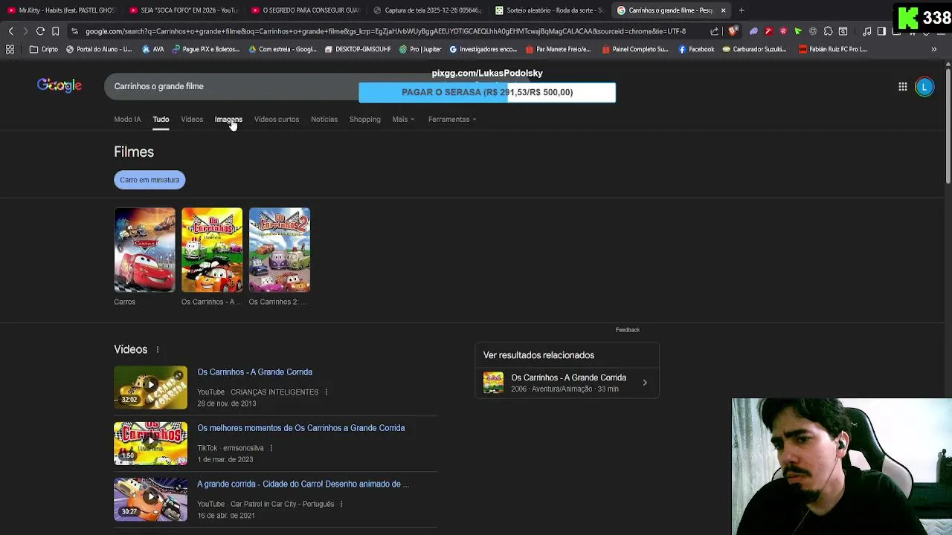Screen dimensions: 952x535
Task: Toggle the Carro em miniatura filter chip
Action: pos(149,180)
